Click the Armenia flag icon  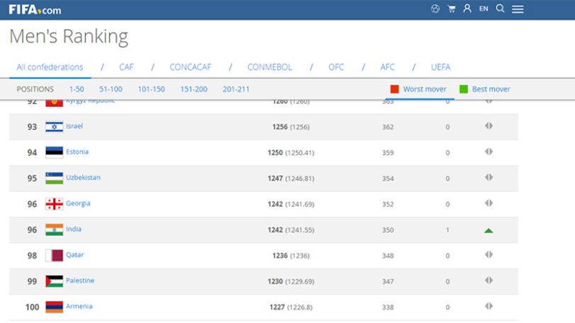pyautogui.click(x=55, y=307)
